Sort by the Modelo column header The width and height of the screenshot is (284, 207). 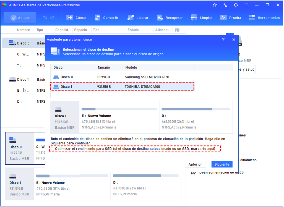click(131, 67)
